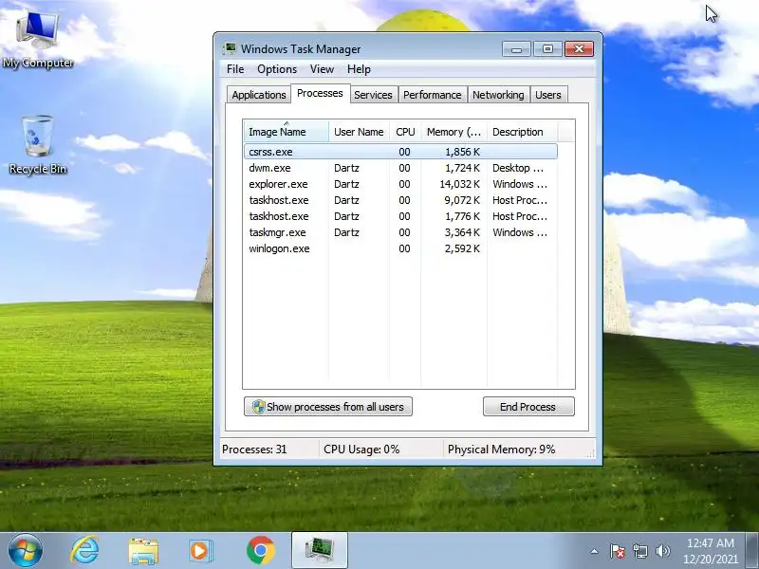Open the My Computer desktop icon
Image resolution: width=759 pixels, height=569 pixels.
tap(38, 41)
